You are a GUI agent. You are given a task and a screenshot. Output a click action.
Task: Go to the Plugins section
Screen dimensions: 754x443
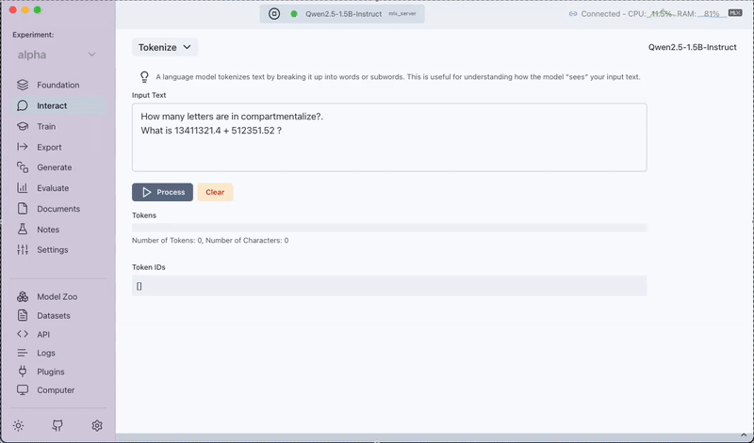(50, 372)
